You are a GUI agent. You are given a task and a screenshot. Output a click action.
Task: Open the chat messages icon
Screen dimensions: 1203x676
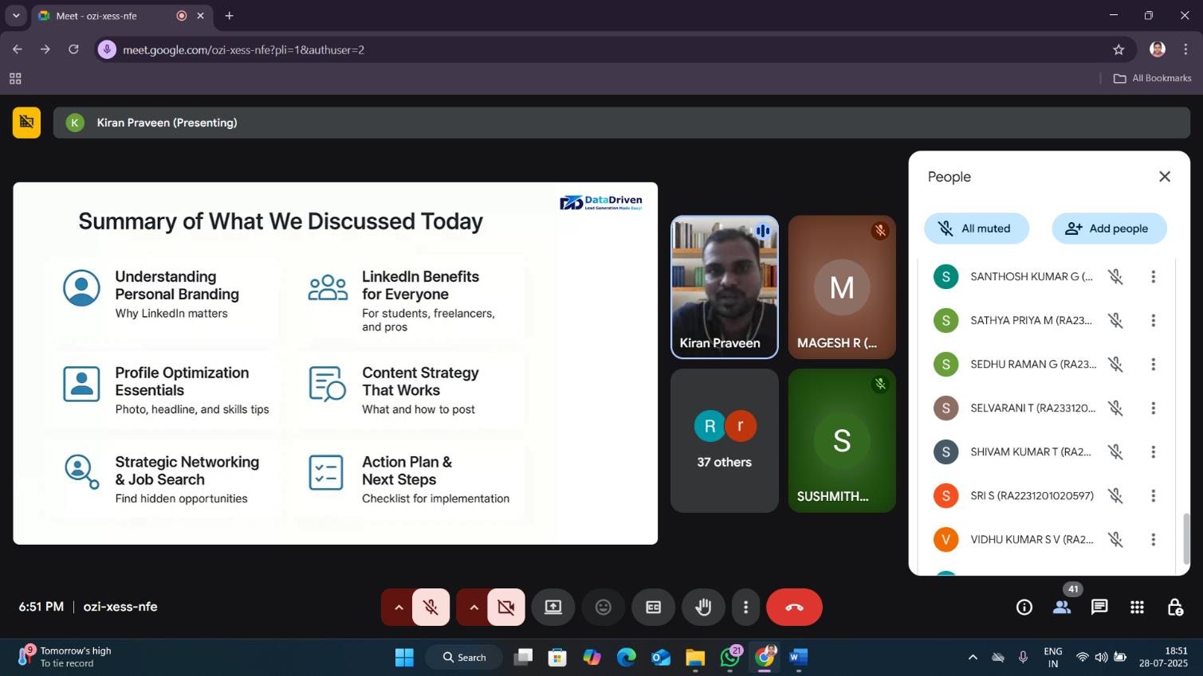click(x=1099, y=608)
